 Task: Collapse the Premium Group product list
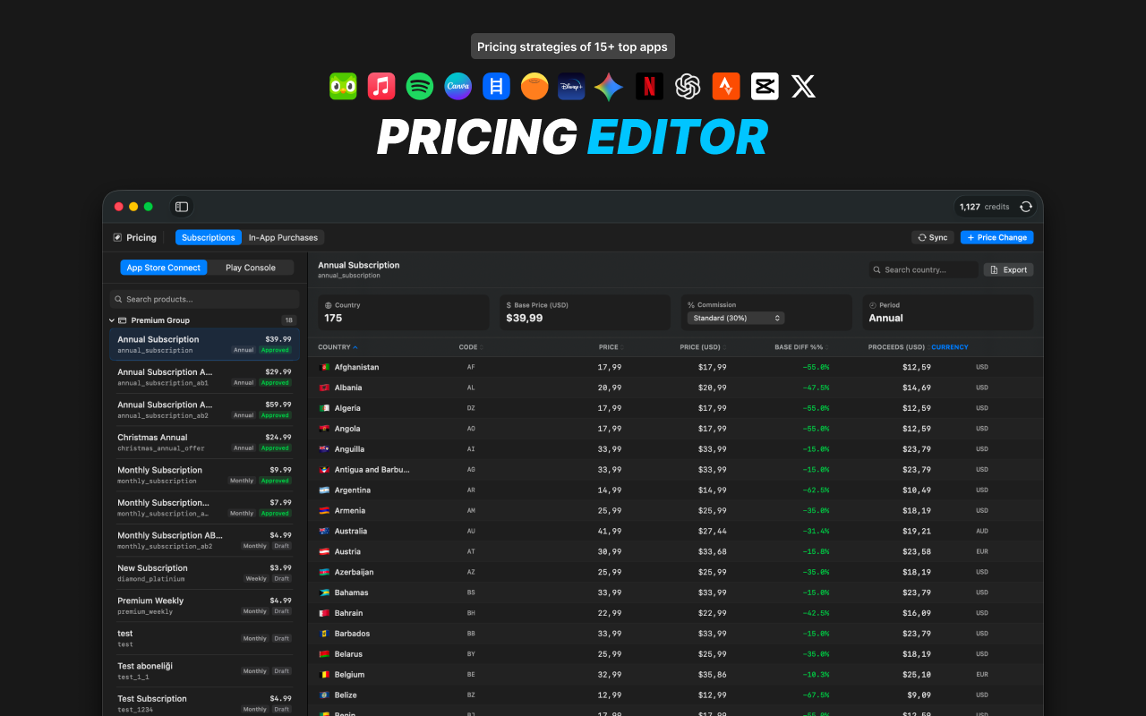pos(111,320)
